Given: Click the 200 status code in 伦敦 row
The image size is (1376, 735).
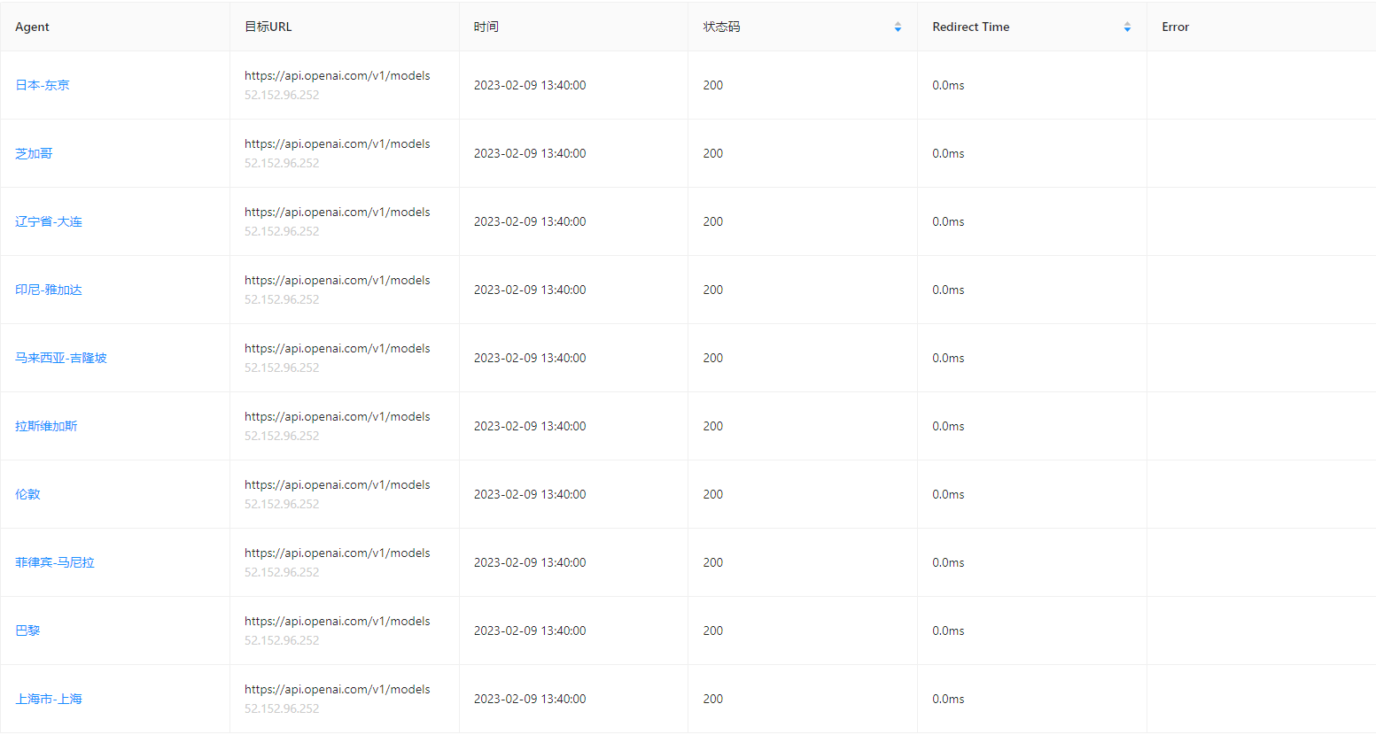Looking at the screenshot, I should [x=713, y=494].
